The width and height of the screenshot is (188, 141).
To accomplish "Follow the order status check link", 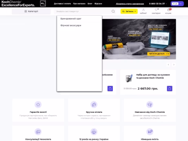I will coord(130,4).
